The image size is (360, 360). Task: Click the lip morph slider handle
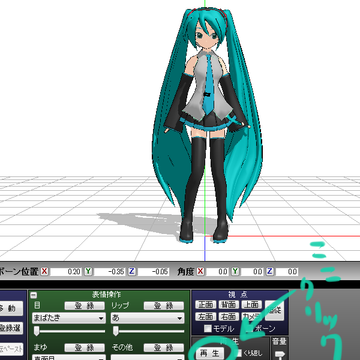coord(116,331)
